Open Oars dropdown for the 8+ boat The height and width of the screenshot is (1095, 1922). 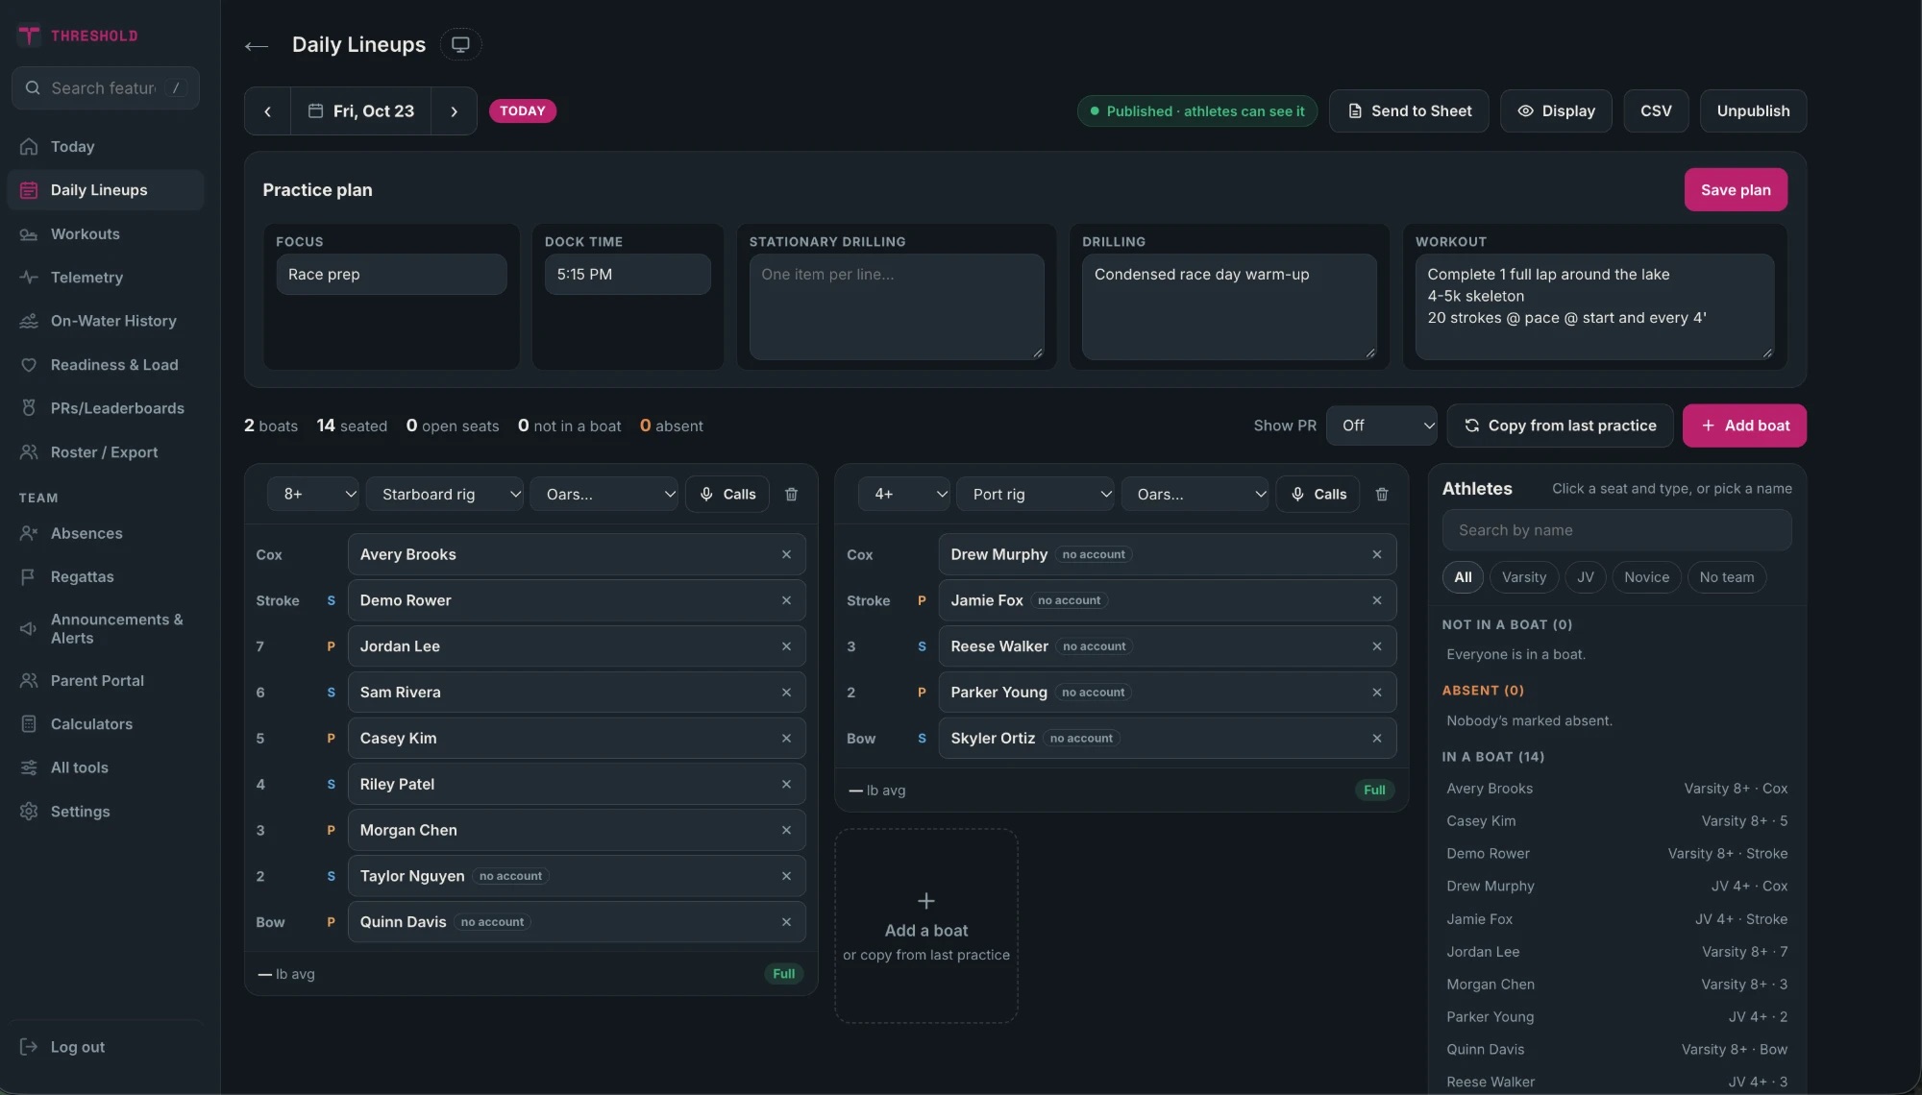point(604,494)
